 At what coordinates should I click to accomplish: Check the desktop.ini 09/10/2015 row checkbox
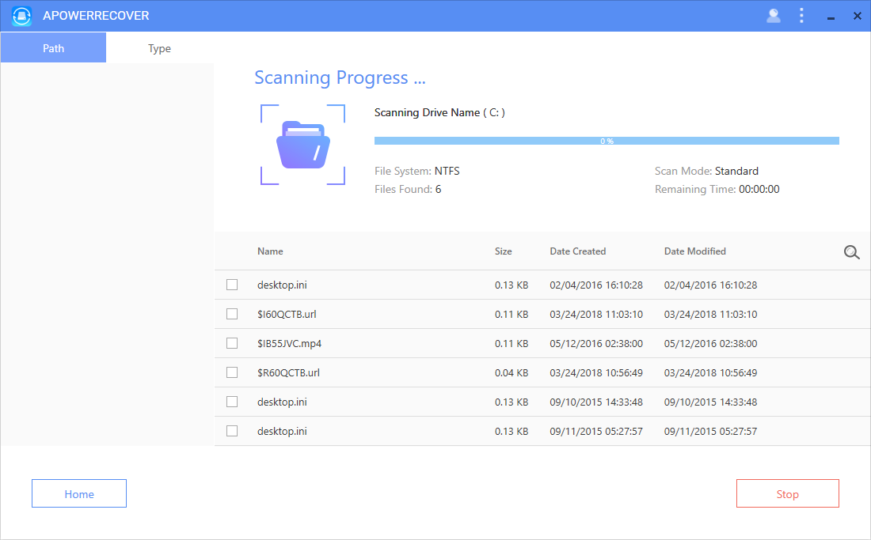point(232,402)
